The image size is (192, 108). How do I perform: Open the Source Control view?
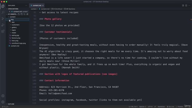point(3,19)
